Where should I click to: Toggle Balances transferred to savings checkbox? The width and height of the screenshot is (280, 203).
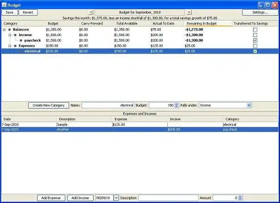pyautogui.click(x=255, y=30)
